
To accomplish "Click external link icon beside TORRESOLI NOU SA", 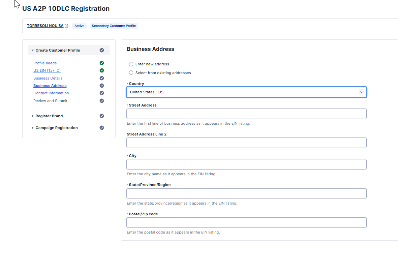I will 66,26.
